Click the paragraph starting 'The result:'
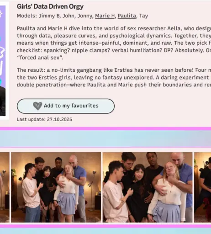Screen dimensions: 211x234 point(114,77)
